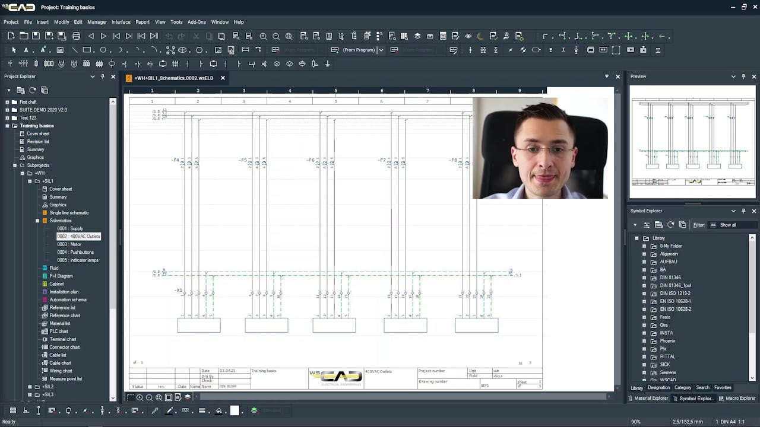Toggle the night mode moon icon

point(480,36)
